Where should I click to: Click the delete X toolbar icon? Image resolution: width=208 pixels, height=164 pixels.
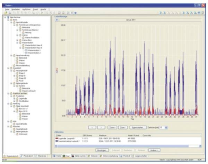coord(42,13)
